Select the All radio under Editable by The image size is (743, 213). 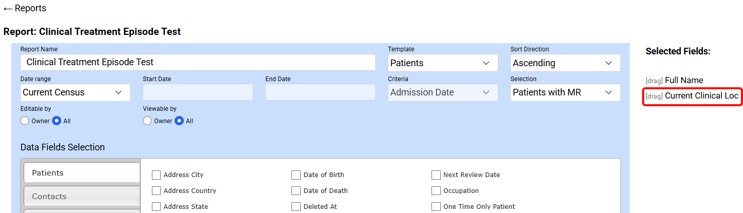(x=57, y=121)
